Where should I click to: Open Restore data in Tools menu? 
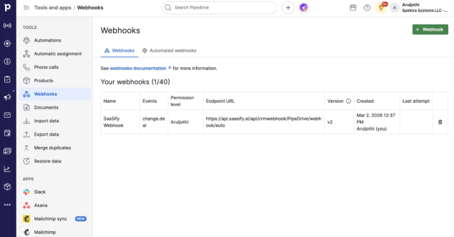pos(55,161)
